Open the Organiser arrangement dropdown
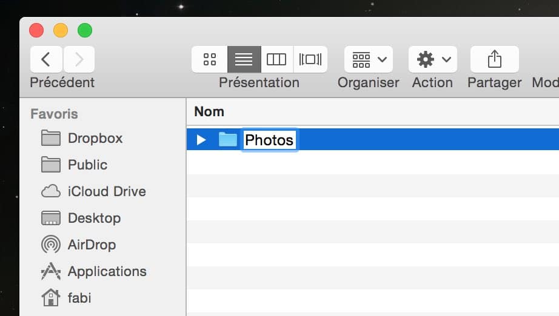Viewport: 559px width, 316px height. [368, 59]
